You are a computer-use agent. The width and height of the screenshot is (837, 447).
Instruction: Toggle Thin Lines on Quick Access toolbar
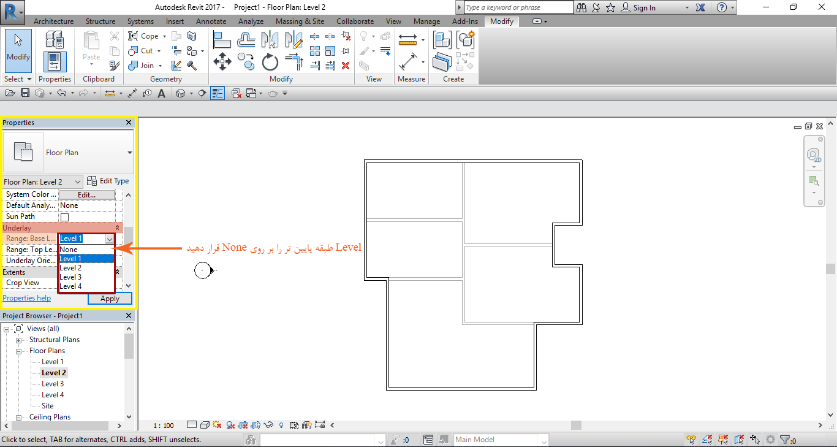coord(218,93)
